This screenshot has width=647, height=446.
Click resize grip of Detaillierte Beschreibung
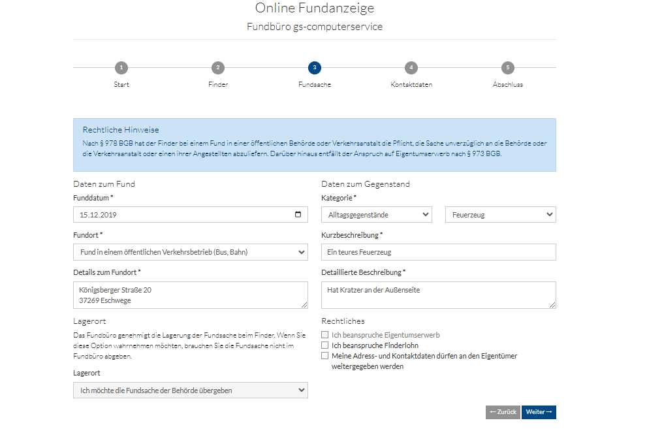552,304
